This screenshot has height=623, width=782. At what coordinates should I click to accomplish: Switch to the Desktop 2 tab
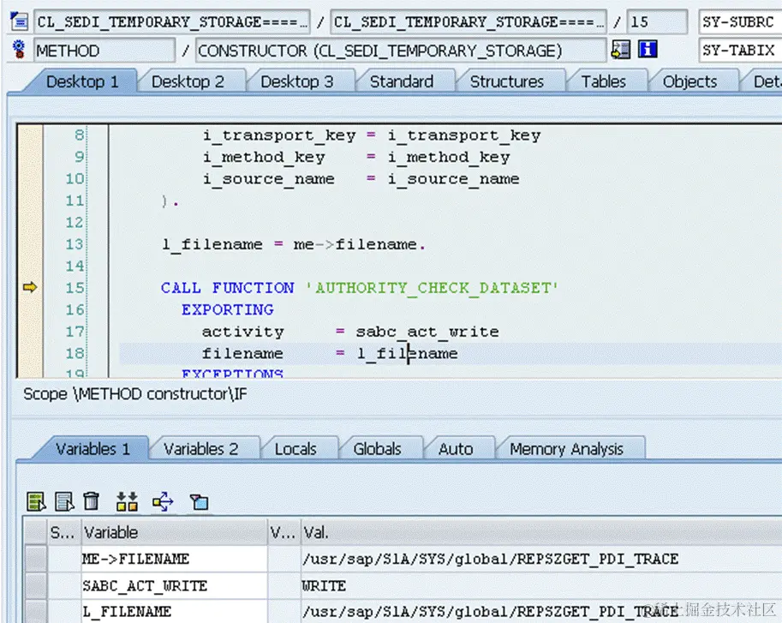(x=188, y=81)
